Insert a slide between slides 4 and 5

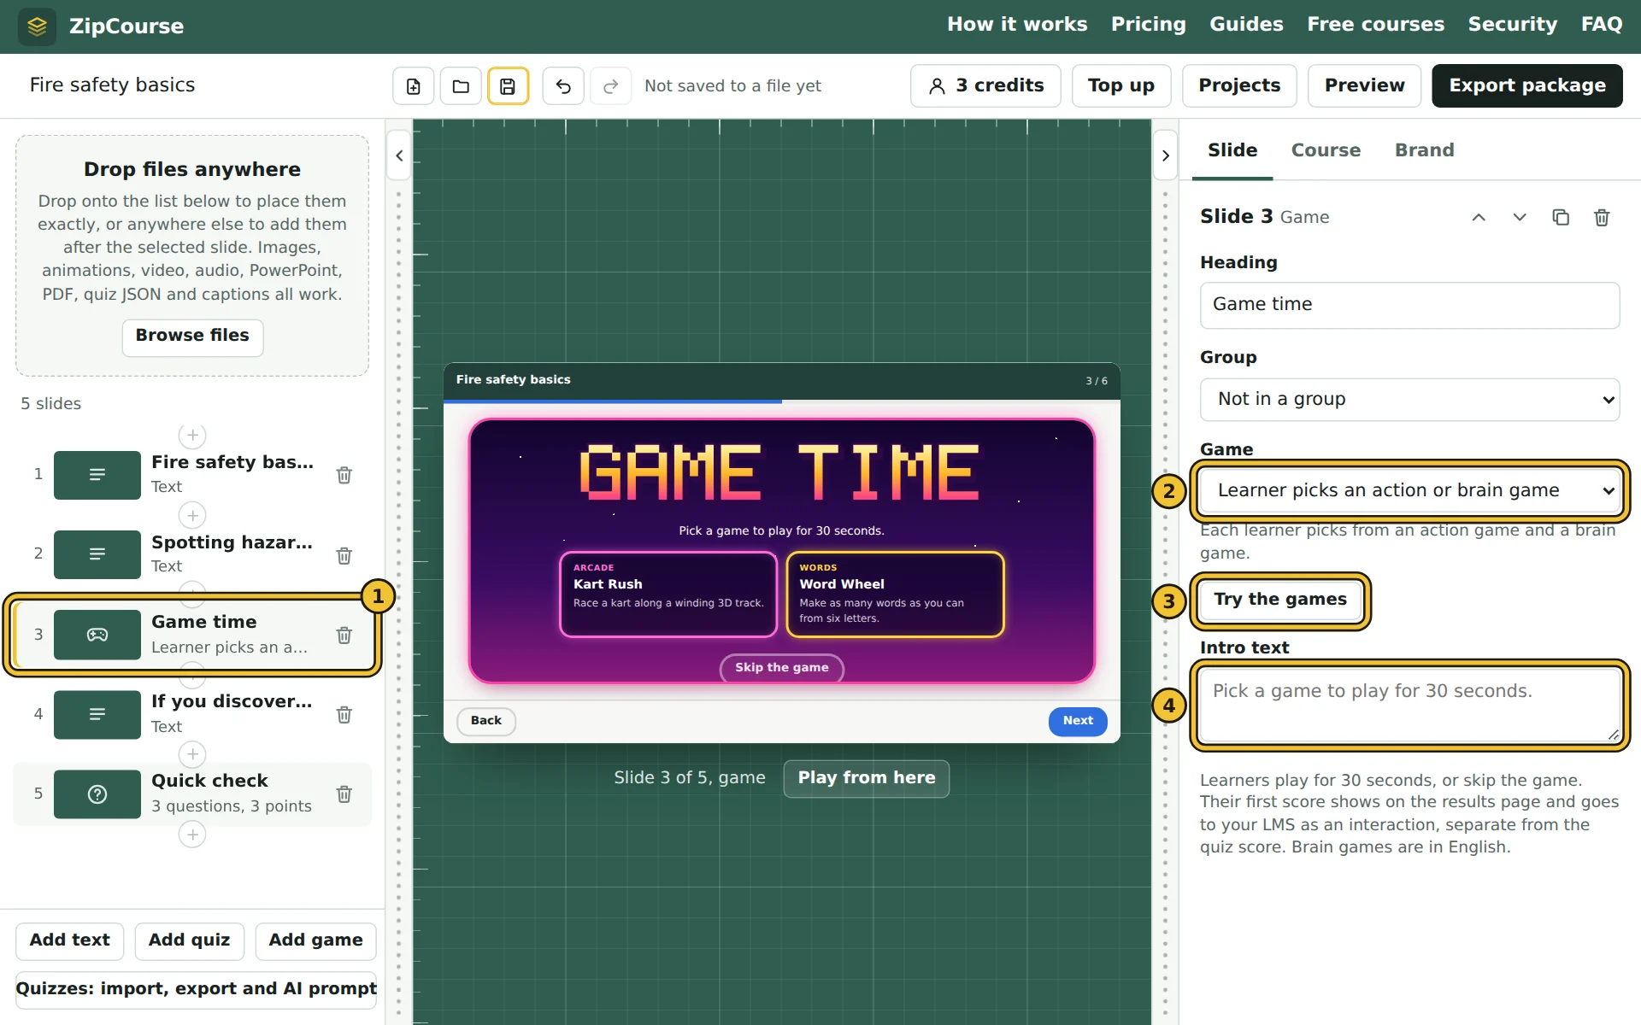pyautogui.click(x=192, y=754)
